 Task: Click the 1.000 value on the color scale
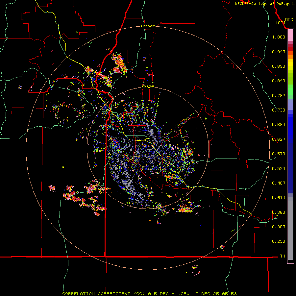coord(279,37)
